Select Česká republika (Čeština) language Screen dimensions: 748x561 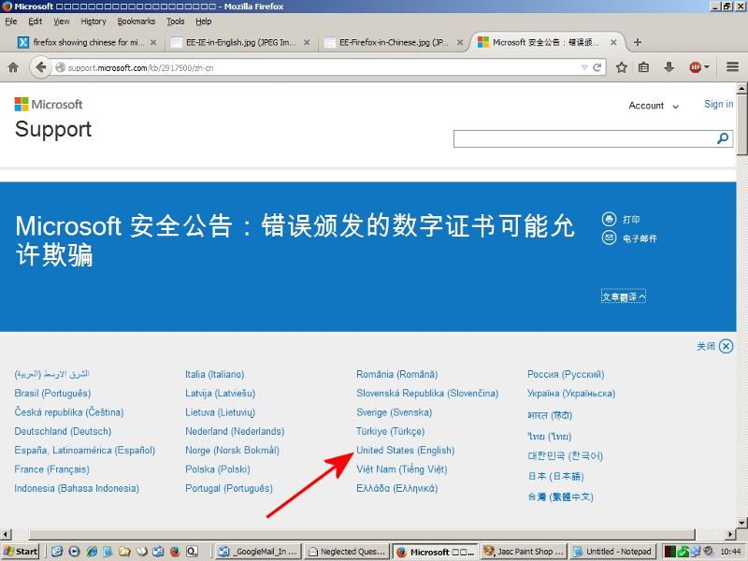tap(68, 412)
